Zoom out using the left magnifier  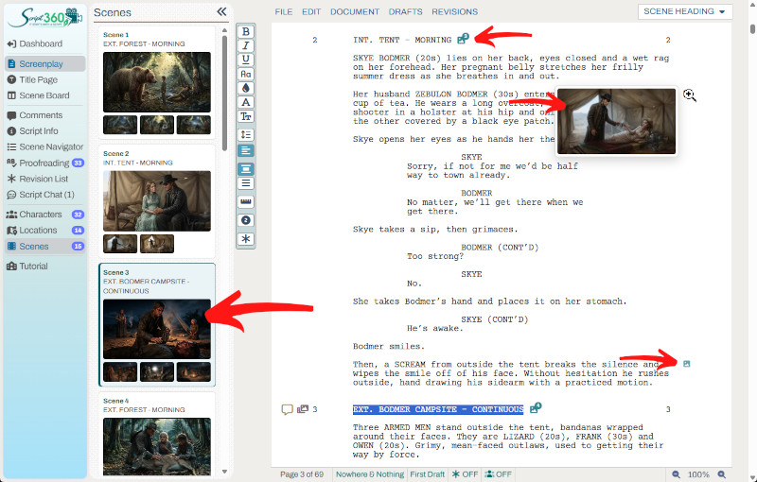click(677, 474)
